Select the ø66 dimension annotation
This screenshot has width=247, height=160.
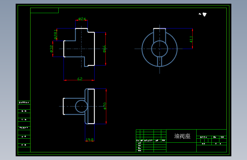pyautogui.click(x=104, y=49)
